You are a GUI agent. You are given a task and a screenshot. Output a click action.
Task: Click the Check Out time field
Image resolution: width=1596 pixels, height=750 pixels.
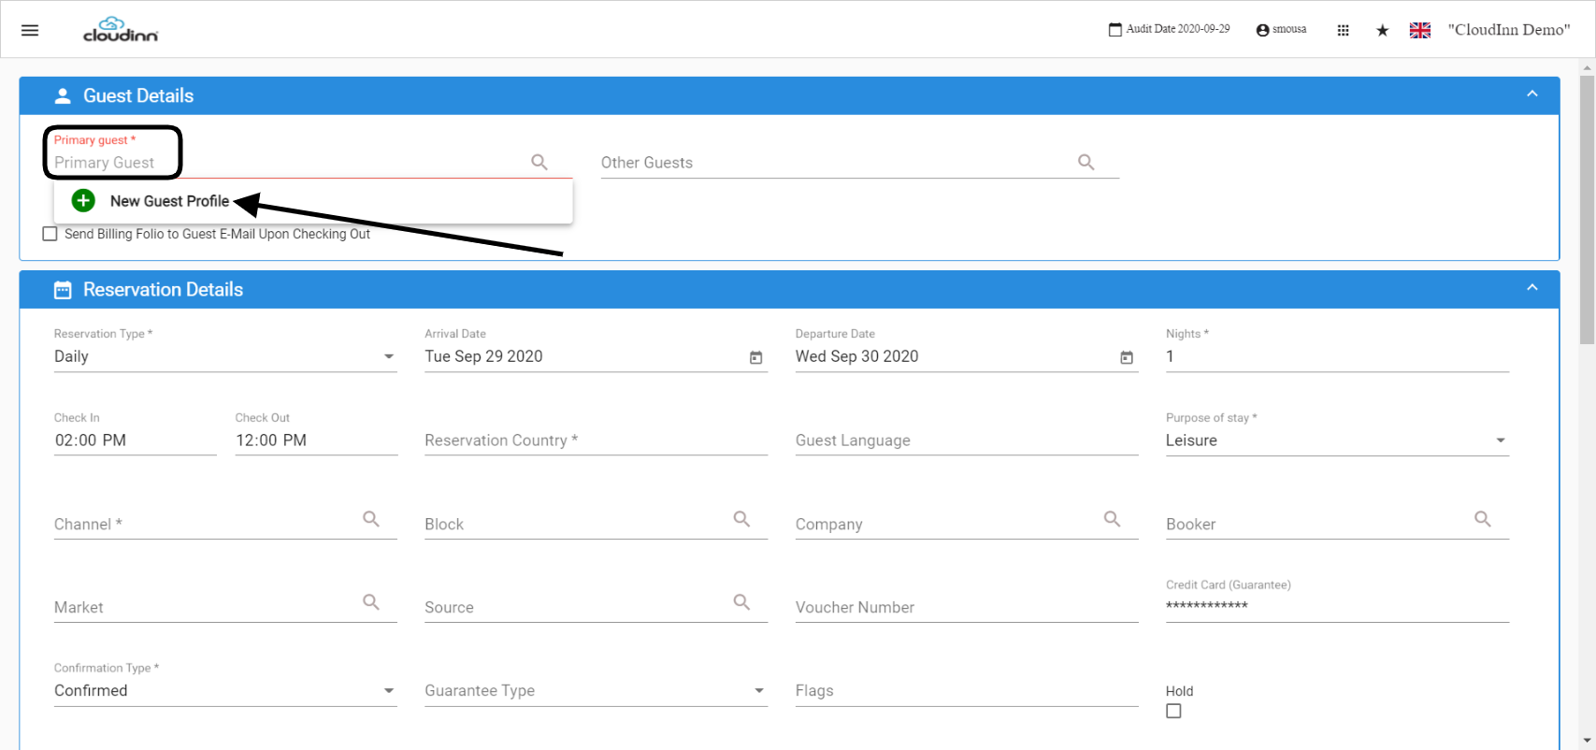[x=316, y=440]
